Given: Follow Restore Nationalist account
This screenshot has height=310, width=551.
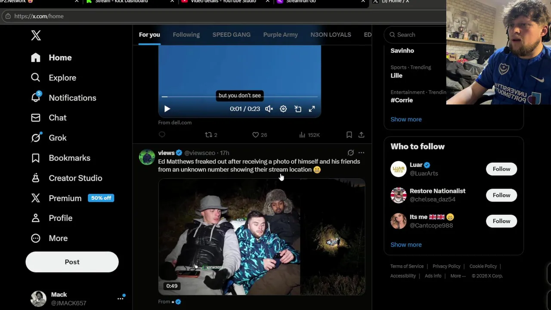Looking at the screenshot, I should pos(501,195).
